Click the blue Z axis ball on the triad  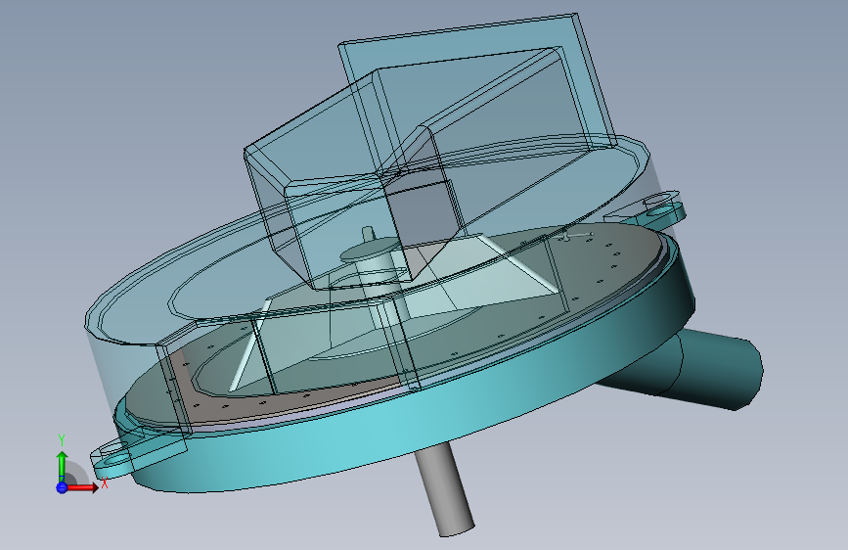[x=62, y=487]
